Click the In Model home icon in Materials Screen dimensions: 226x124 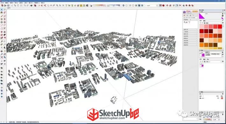[x=205, y=23]
